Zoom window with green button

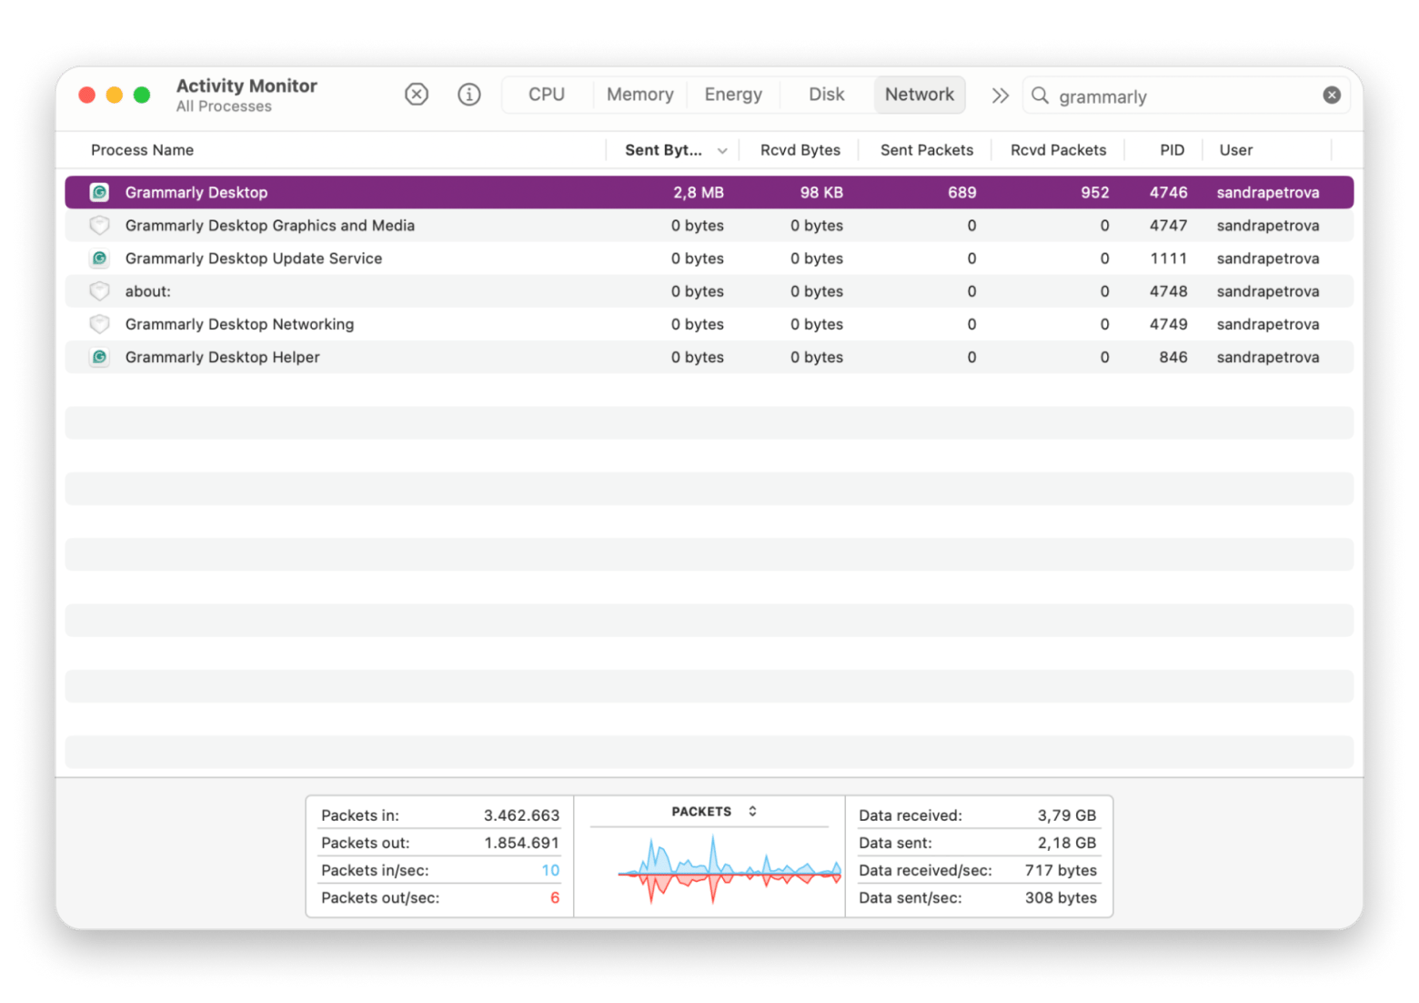pos(142,95)
